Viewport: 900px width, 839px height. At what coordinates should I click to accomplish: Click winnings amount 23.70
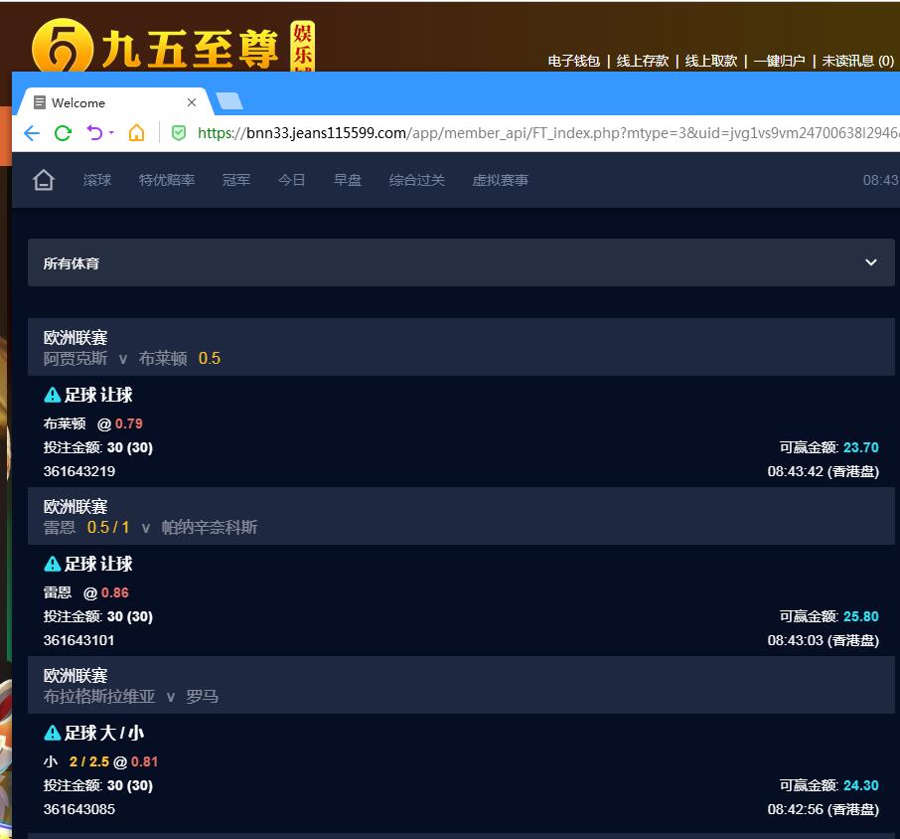pos(861,447)
